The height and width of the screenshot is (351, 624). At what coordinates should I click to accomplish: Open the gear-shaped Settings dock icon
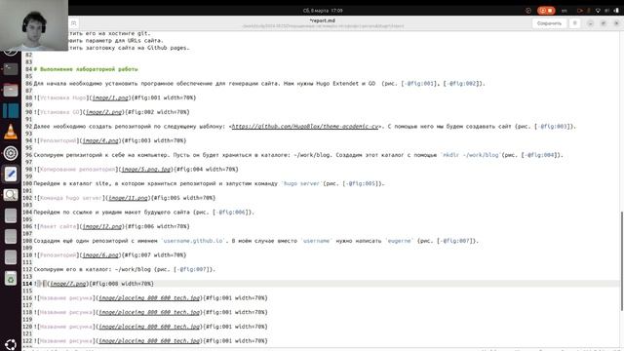tap(11, 153)
